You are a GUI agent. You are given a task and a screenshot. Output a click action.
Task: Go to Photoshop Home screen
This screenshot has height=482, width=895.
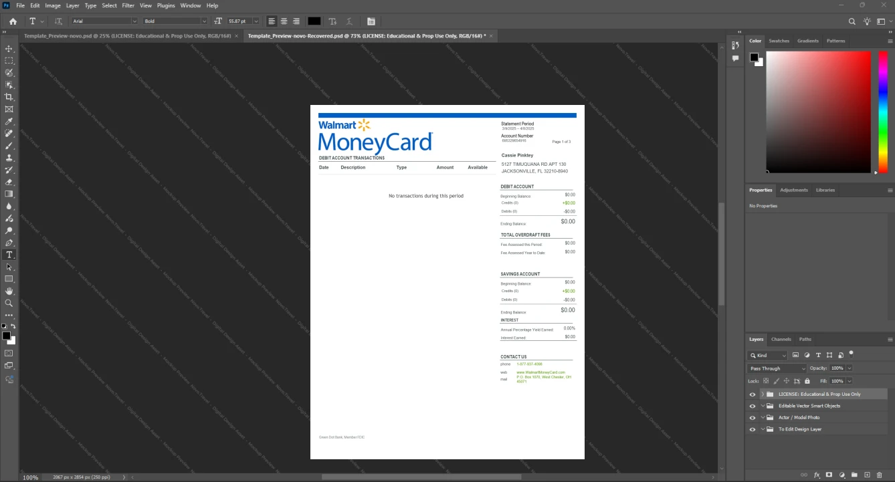[x=13, y=21]
